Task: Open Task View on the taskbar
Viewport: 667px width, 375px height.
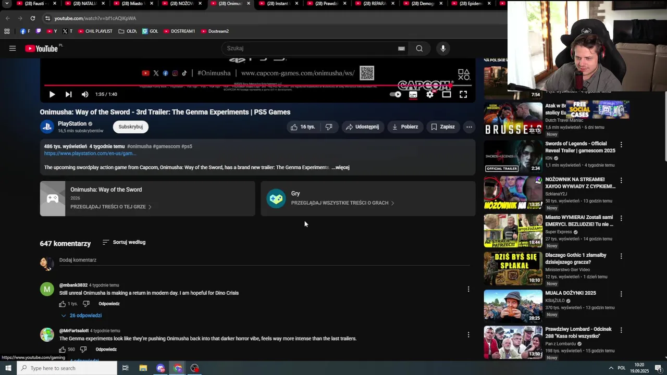Action: [126, 368]
